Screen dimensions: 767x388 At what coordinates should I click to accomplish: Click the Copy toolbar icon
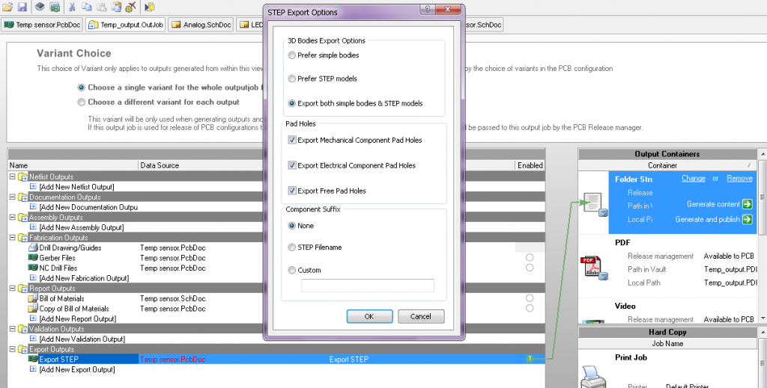87,7
